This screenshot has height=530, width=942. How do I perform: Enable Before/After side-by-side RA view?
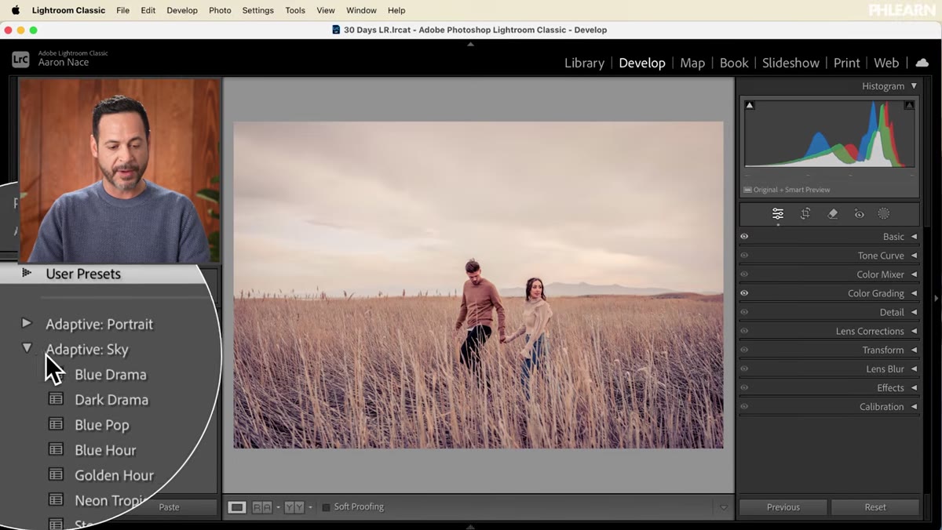click(x=261, y=507)
